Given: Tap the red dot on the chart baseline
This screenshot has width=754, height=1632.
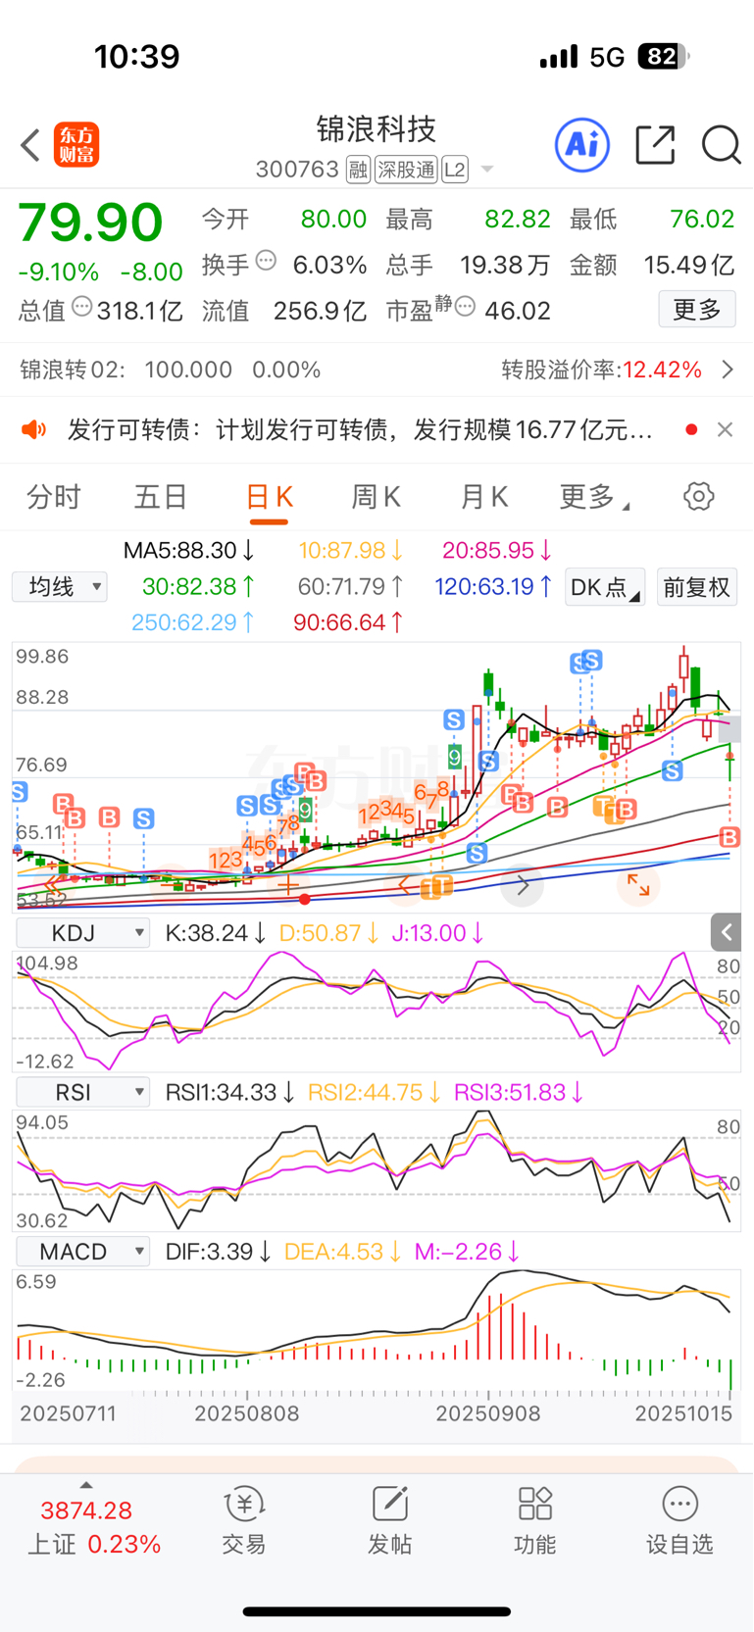Looking at the screenshot, I should pos(305,899).
